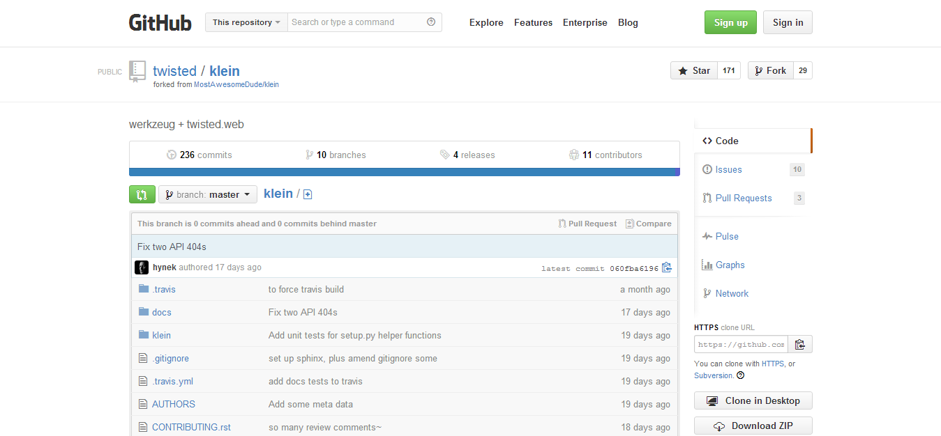
Task: Click Clone in Desktop button
Action: [753, 400]
